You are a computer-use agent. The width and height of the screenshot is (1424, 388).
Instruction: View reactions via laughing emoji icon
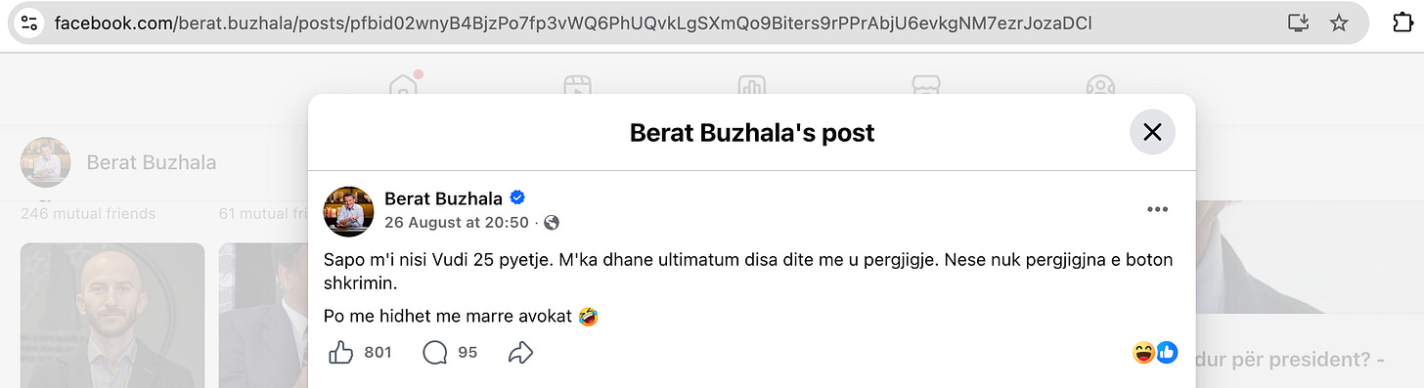click(x=1143, y=353)
